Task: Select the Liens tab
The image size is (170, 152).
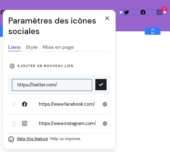Action: (14, 47)
